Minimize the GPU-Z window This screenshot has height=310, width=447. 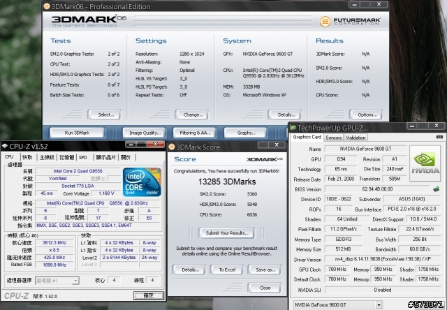[x=412, y=126]
